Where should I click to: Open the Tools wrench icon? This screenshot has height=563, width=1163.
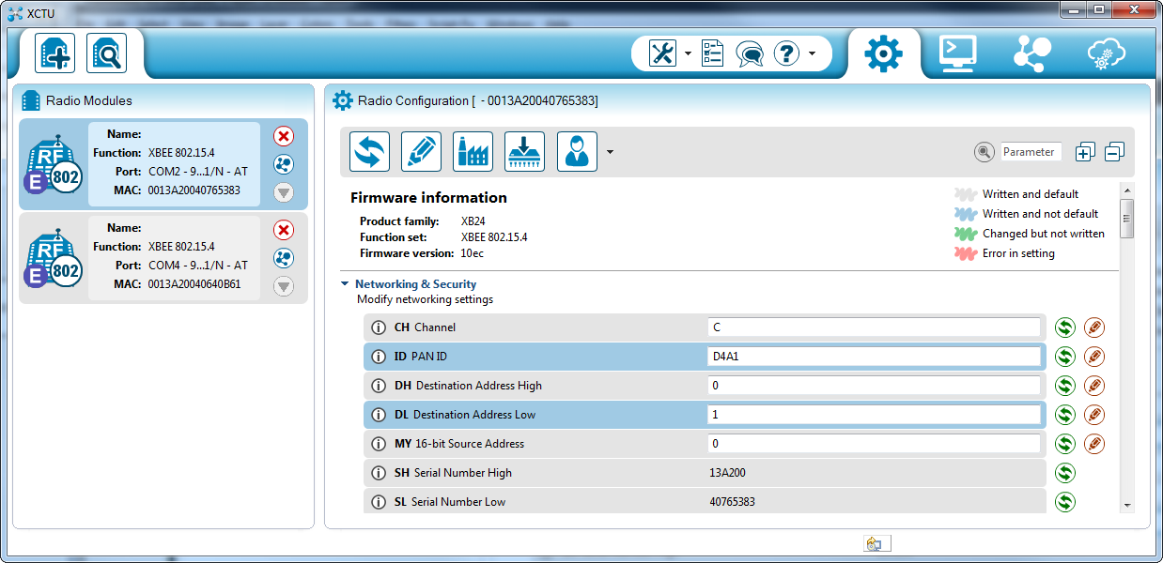click(663, 53)
